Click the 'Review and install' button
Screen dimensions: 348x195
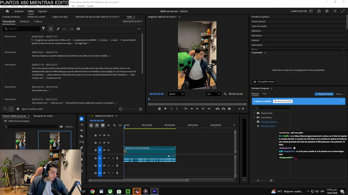[x=283, y=101]
